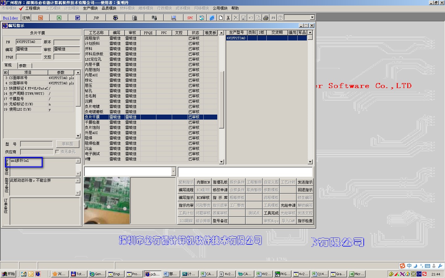Click the print preview toolbar icon
Viewport: 445px width, 278px height.
point(258,18)
